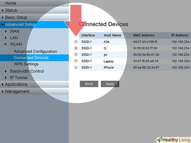Tick the checkbox for host A3s

76,42
